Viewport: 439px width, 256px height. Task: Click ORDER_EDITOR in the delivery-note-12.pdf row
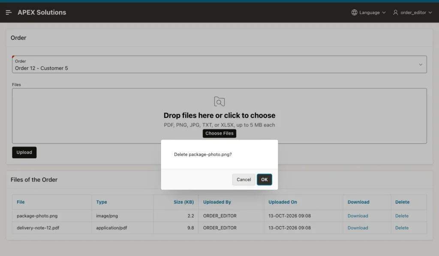click(220, 228)
